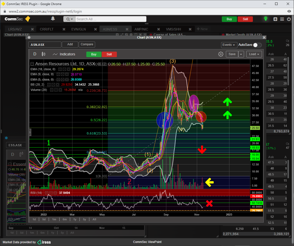This screenshot has width=294, height=246.
Task: Click the Search All input field
Action: 111,19
